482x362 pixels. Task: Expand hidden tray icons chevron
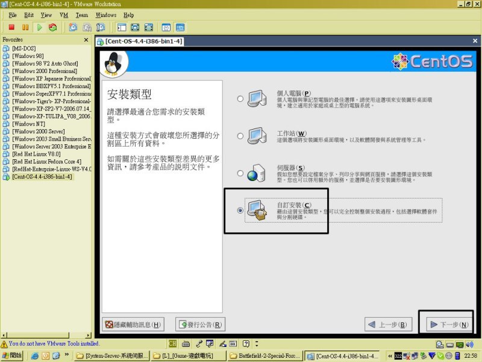click(x=390, y=356)
